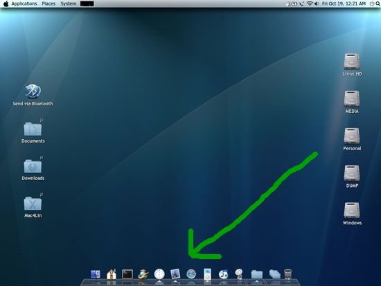Launch the iTunes music note icon
Image resolution: width=381 pixels, height=286 pixels.
[223, 274]
